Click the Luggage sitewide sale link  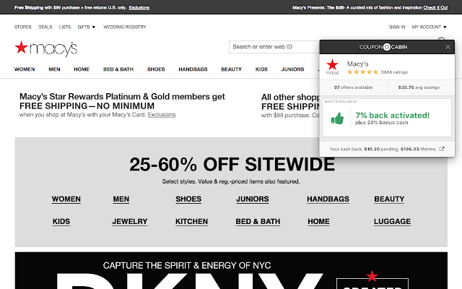click(393, 222)
